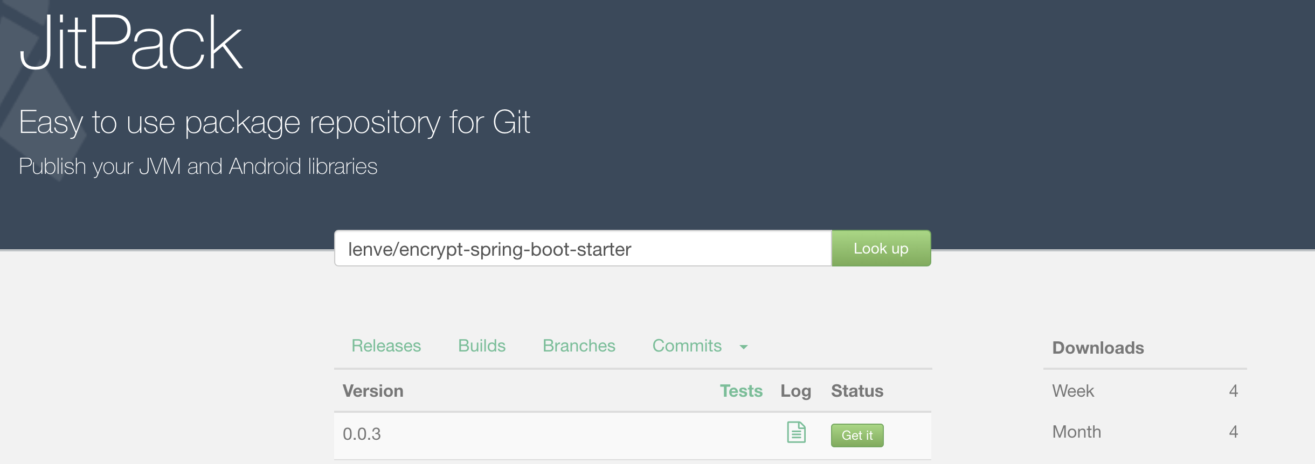Open the Commits list
The height and width of the screenshot is (464, 1315).
(x=687, y=346)
